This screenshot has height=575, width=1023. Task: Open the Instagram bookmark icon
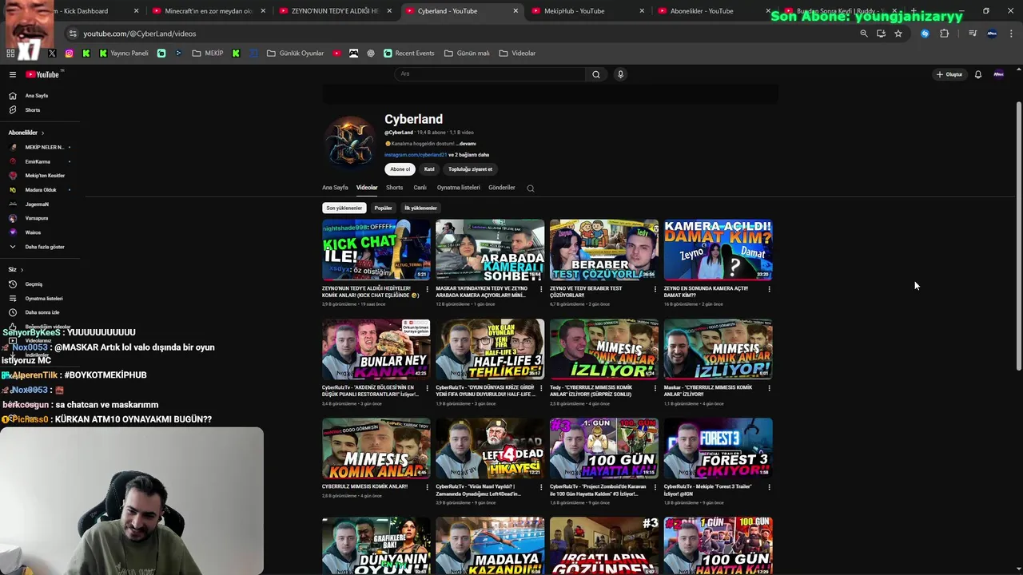(70, 54)
